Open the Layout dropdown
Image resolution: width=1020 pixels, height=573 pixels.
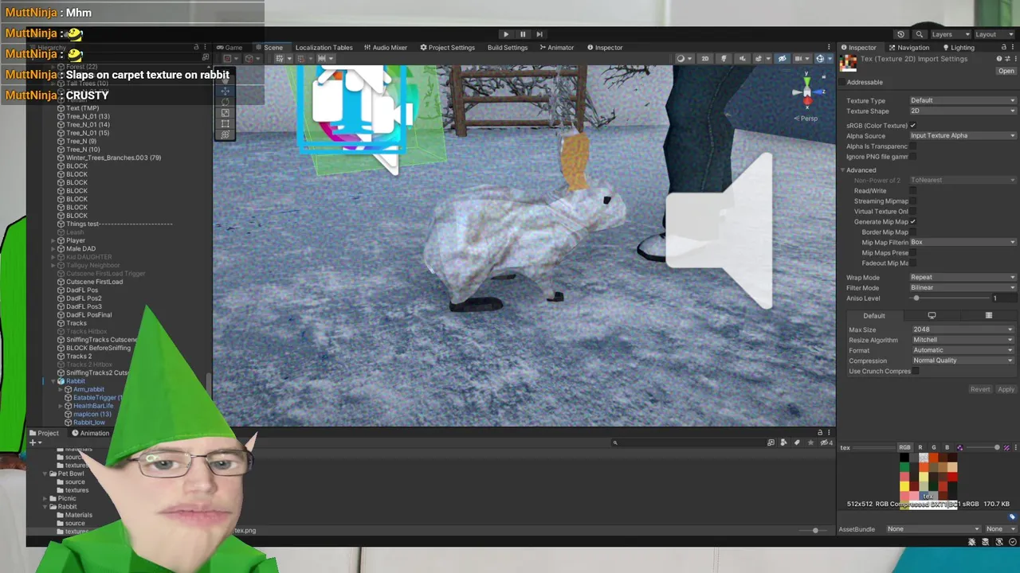994,34
